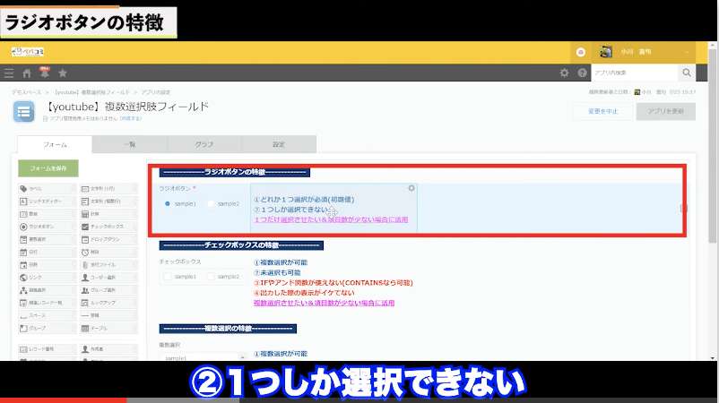
Task: Select the sample2 radio button
Action: pyautogui.click(x=211, y=204)
